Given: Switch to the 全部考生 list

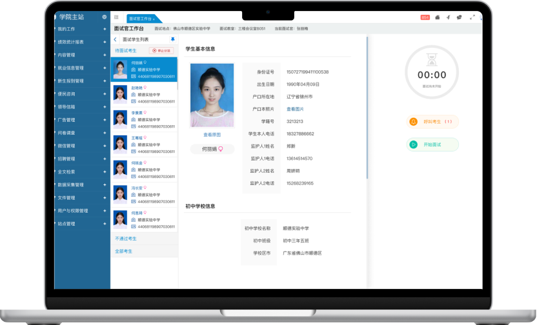Looking at the screenshot, I should (x=123, y=251).
